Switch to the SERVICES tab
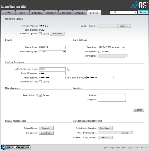This screenshot has height=151, width=149. pos(80,12)
